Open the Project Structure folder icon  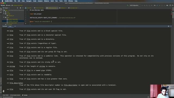(167, 5)
